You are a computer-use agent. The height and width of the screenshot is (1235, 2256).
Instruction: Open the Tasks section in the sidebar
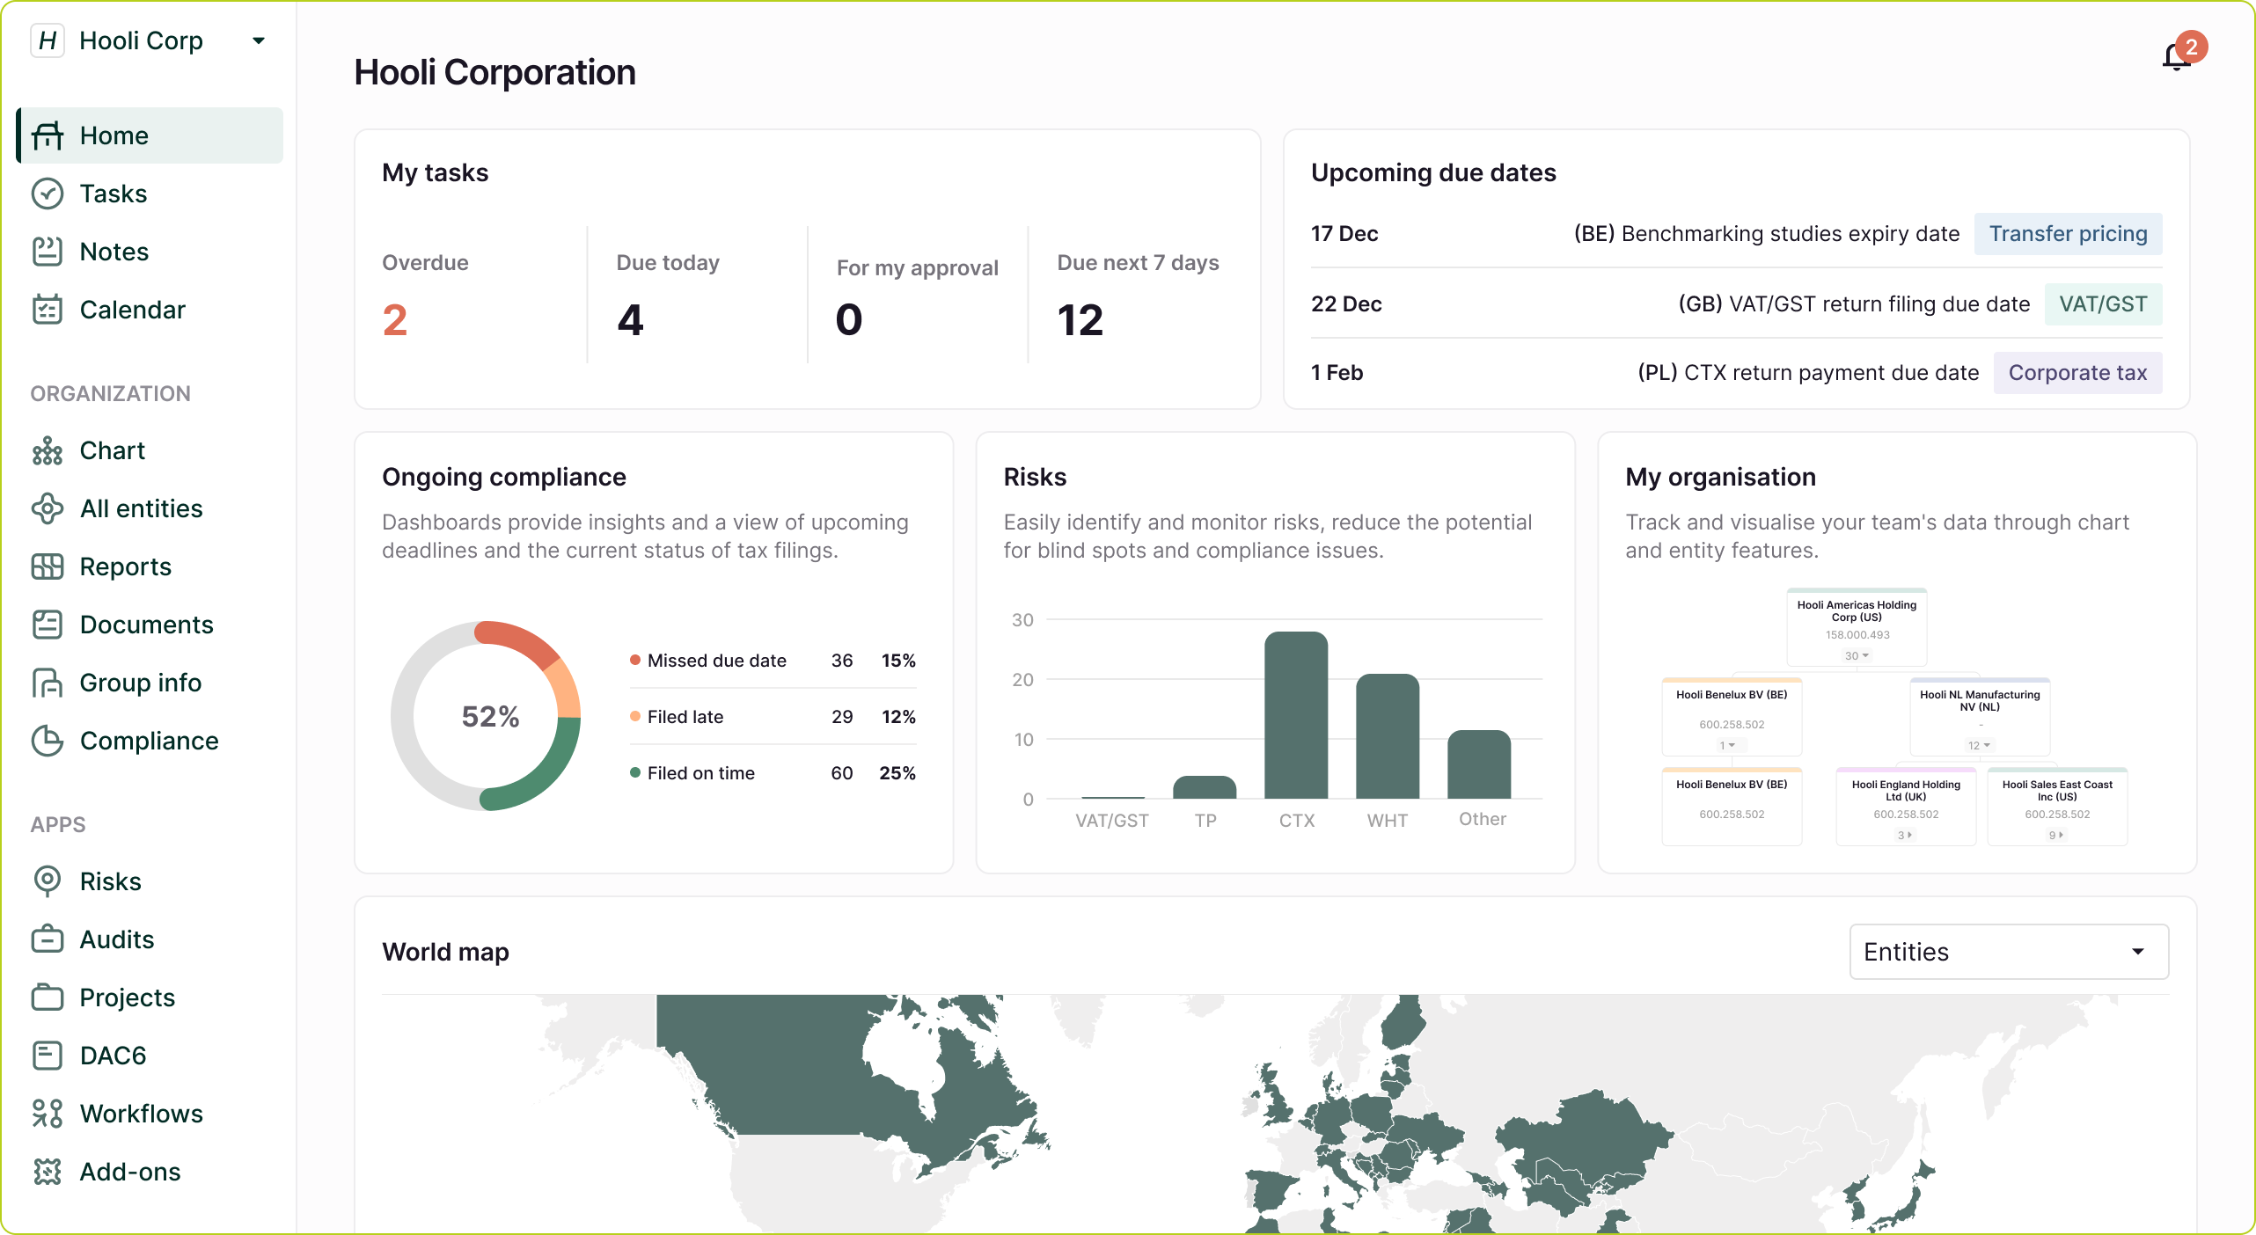[x=114, y=194]
